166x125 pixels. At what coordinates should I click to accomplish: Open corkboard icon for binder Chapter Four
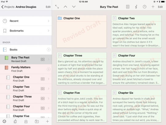tap(43, 108)
